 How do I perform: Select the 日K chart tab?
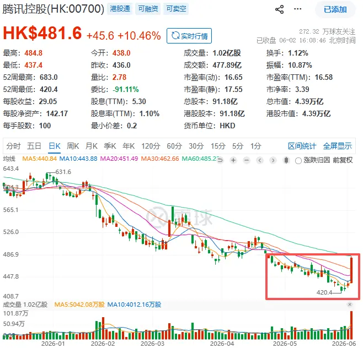pos(55,146)
